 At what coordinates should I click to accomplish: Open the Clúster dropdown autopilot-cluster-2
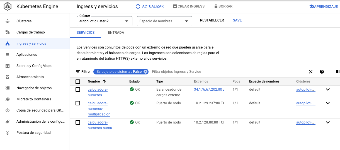tap(105, 21)
